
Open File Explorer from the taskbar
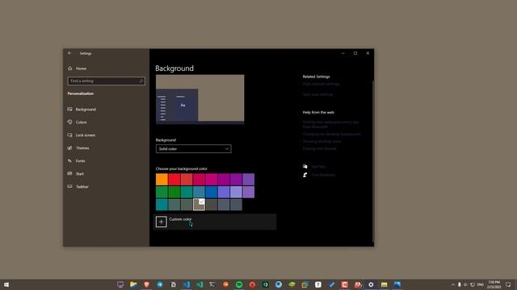133,284
